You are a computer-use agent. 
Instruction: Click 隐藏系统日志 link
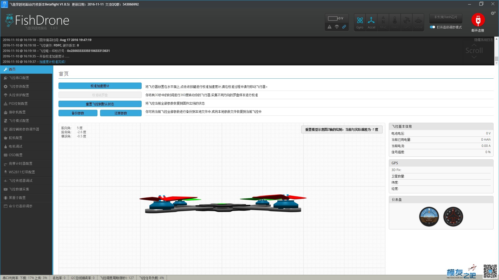[483, 40]
